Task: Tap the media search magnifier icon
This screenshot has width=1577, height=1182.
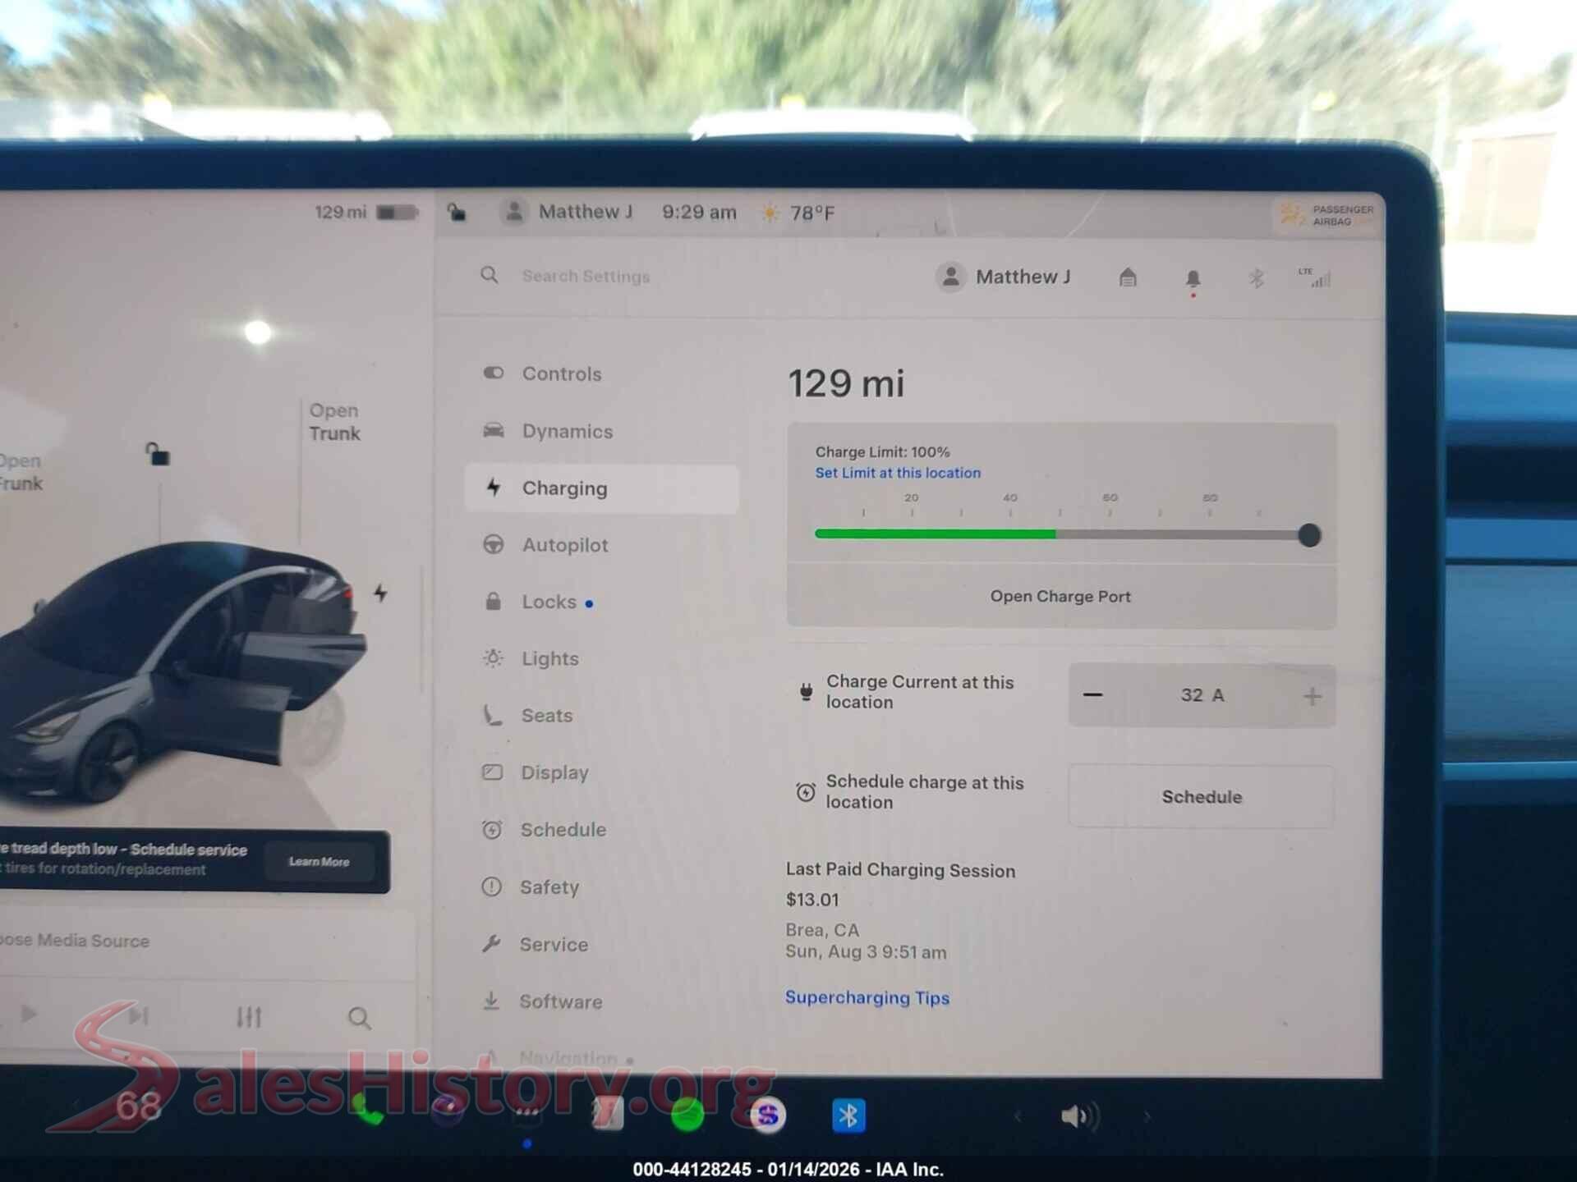Action: click(x=359, y=1019)
